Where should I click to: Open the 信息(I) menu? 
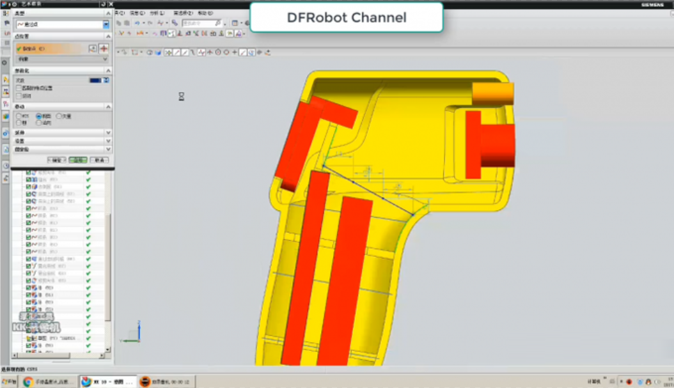137,13
